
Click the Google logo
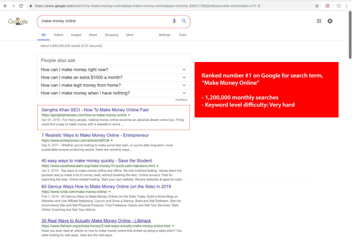point(18,21)
